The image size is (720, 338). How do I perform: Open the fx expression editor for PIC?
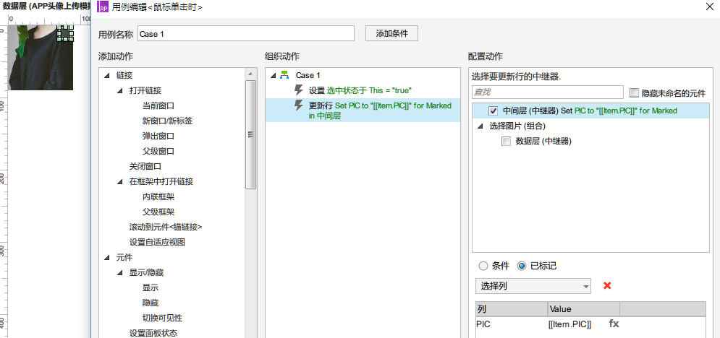614,324
